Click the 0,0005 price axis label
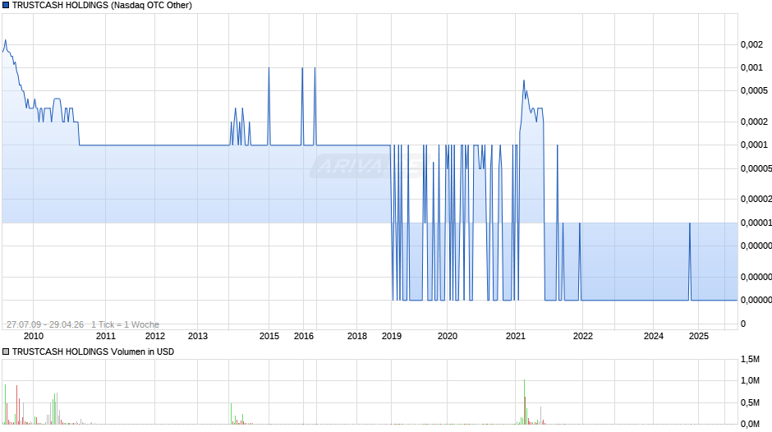 pos(754,90)
